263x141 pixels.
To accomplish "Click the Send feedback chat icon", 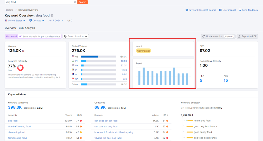I will click(x=240, y=10).
